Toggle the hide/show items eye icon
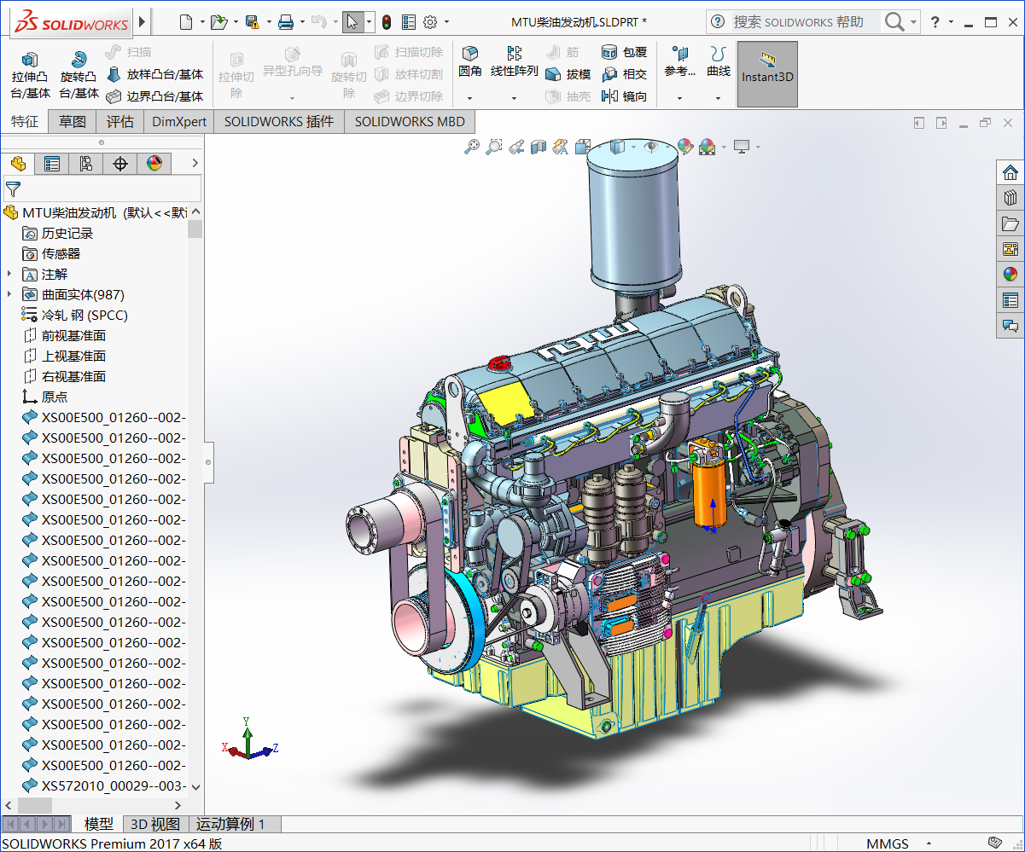This screenshot has height=852, width=1025. pyautogui.click(x=651, y=148)
